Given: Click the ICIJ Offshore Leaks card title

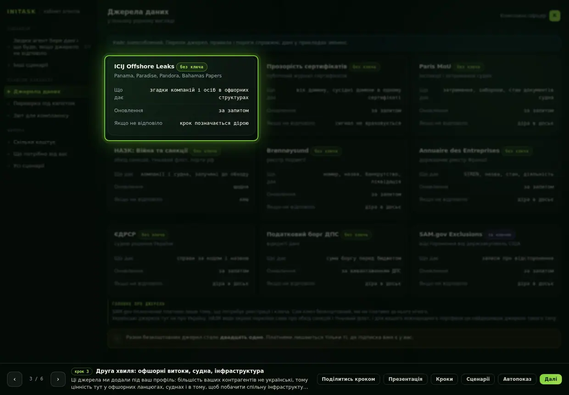Looking at the screenshot, I should (x=144, y=67).
